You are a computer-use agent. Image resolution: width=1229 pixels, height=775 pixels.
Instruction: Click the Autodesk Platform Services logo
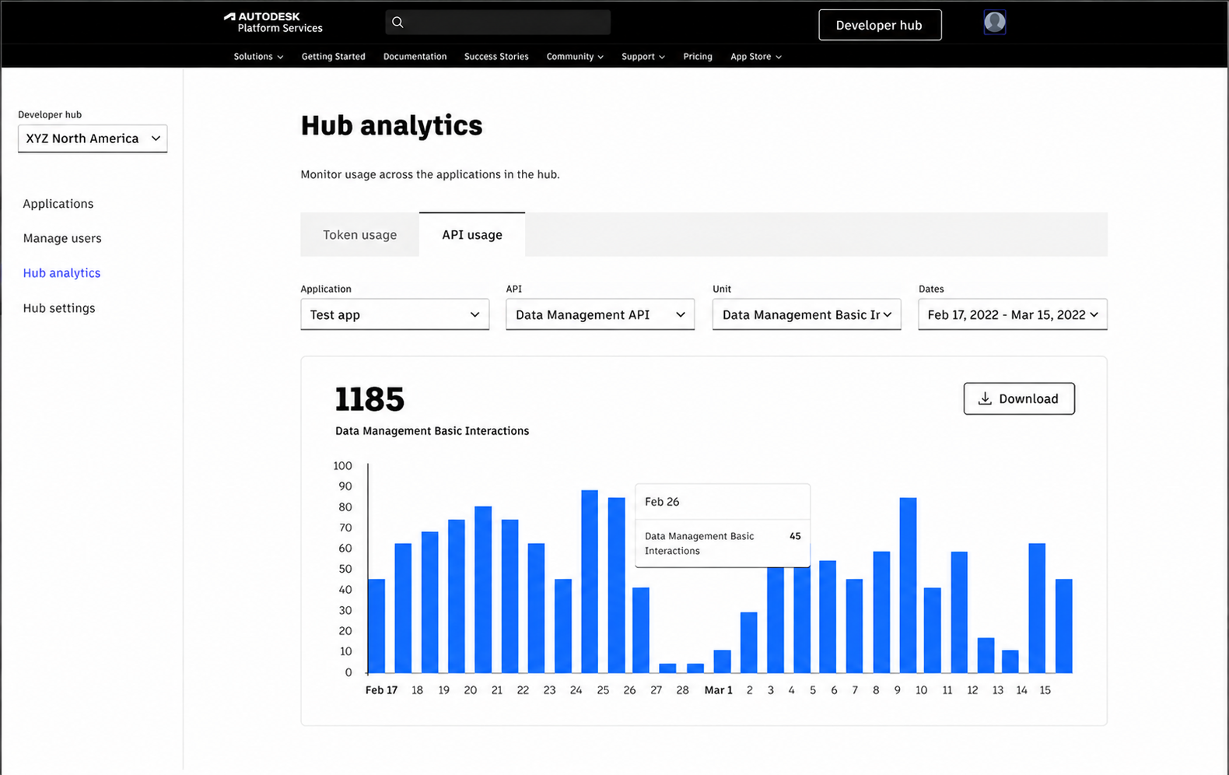point(273,22)
